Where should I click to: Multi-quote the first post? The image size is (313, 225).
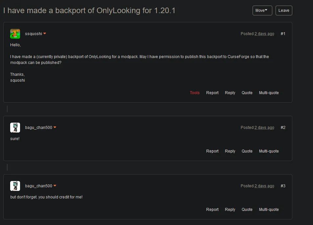(269, 93)
